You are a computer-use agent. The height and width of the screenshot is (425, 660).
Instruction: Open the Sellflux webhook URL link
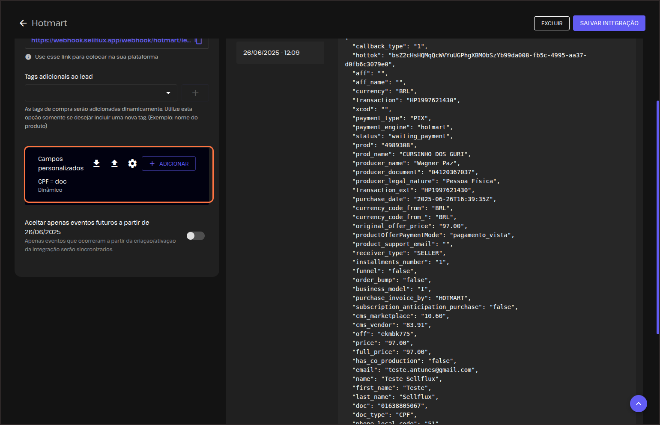click(110, 41)
